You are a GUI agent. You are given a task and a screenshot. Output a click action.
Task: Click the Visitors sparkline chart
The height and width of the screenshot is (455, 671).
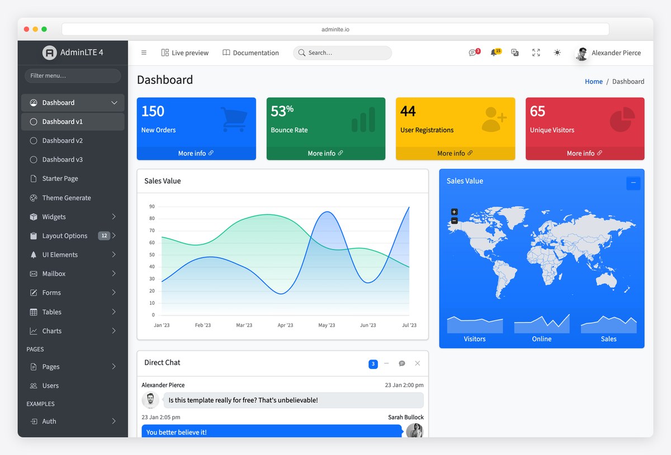click(x=475, y=324)
